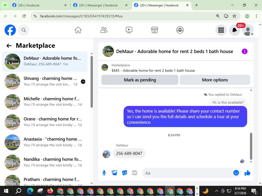Reload the page
Screen dimensions: 262x196
tap(24, 16)
